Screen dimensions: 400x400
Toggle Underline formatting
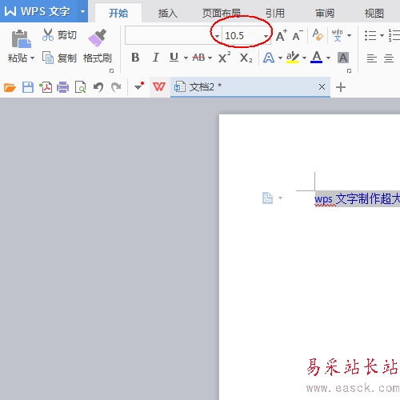[x=174, y=57]
